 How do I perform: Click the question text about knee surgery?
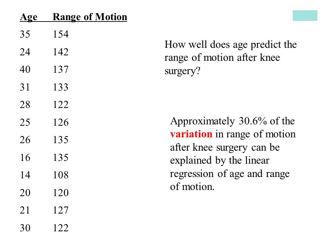point(231,57)
